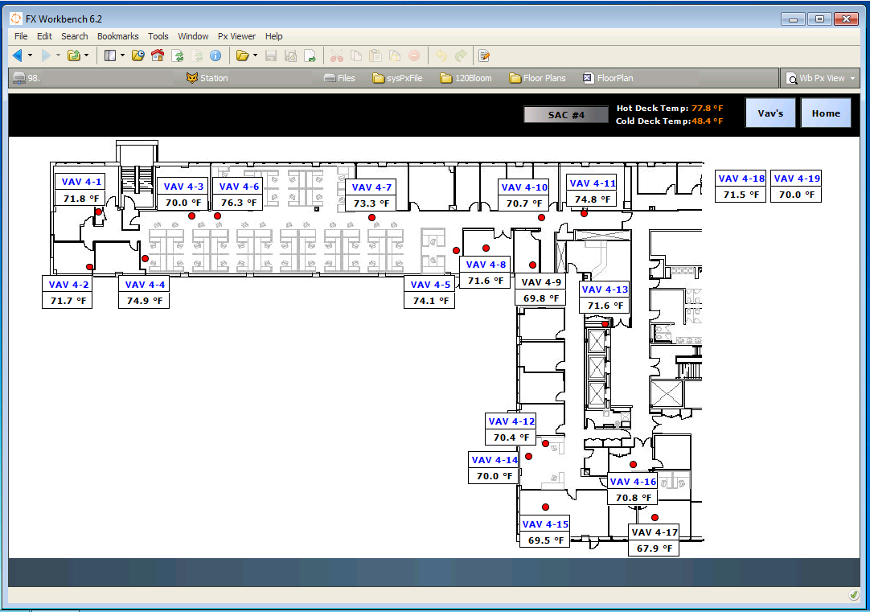Expand the open folder dropdown arrow on the toolbar

click(253, 55)
